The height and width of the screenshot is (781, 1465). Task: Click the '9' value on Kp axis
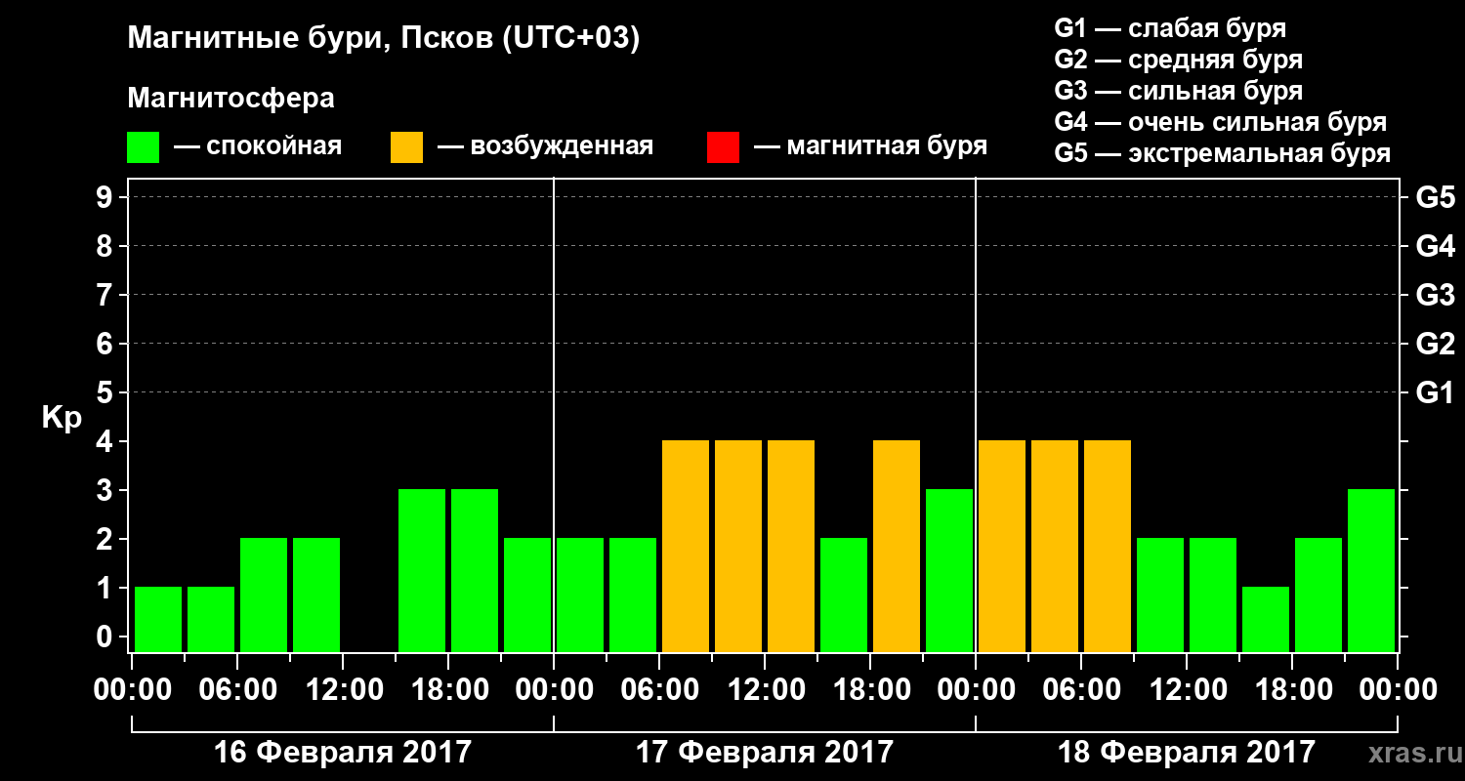coord(106,197)
